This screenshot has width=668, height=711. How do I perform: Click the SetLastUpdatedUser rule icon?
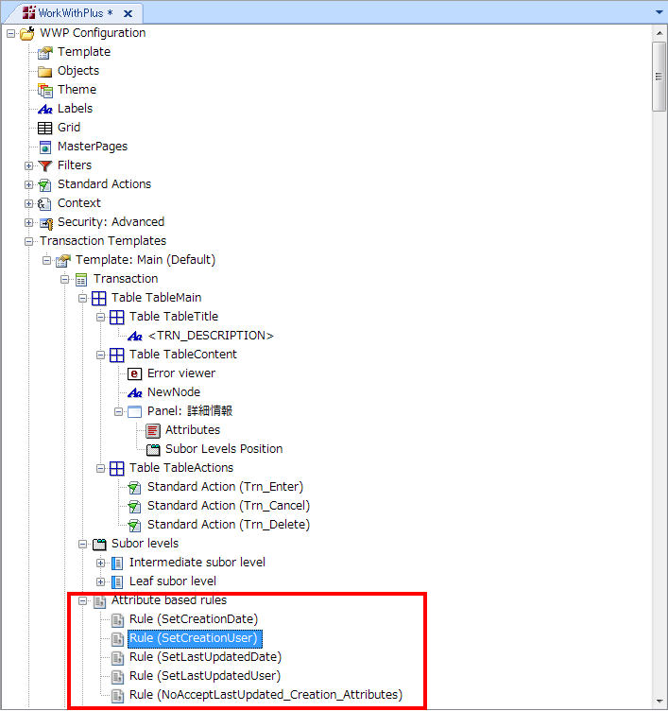tap(117, 677)
